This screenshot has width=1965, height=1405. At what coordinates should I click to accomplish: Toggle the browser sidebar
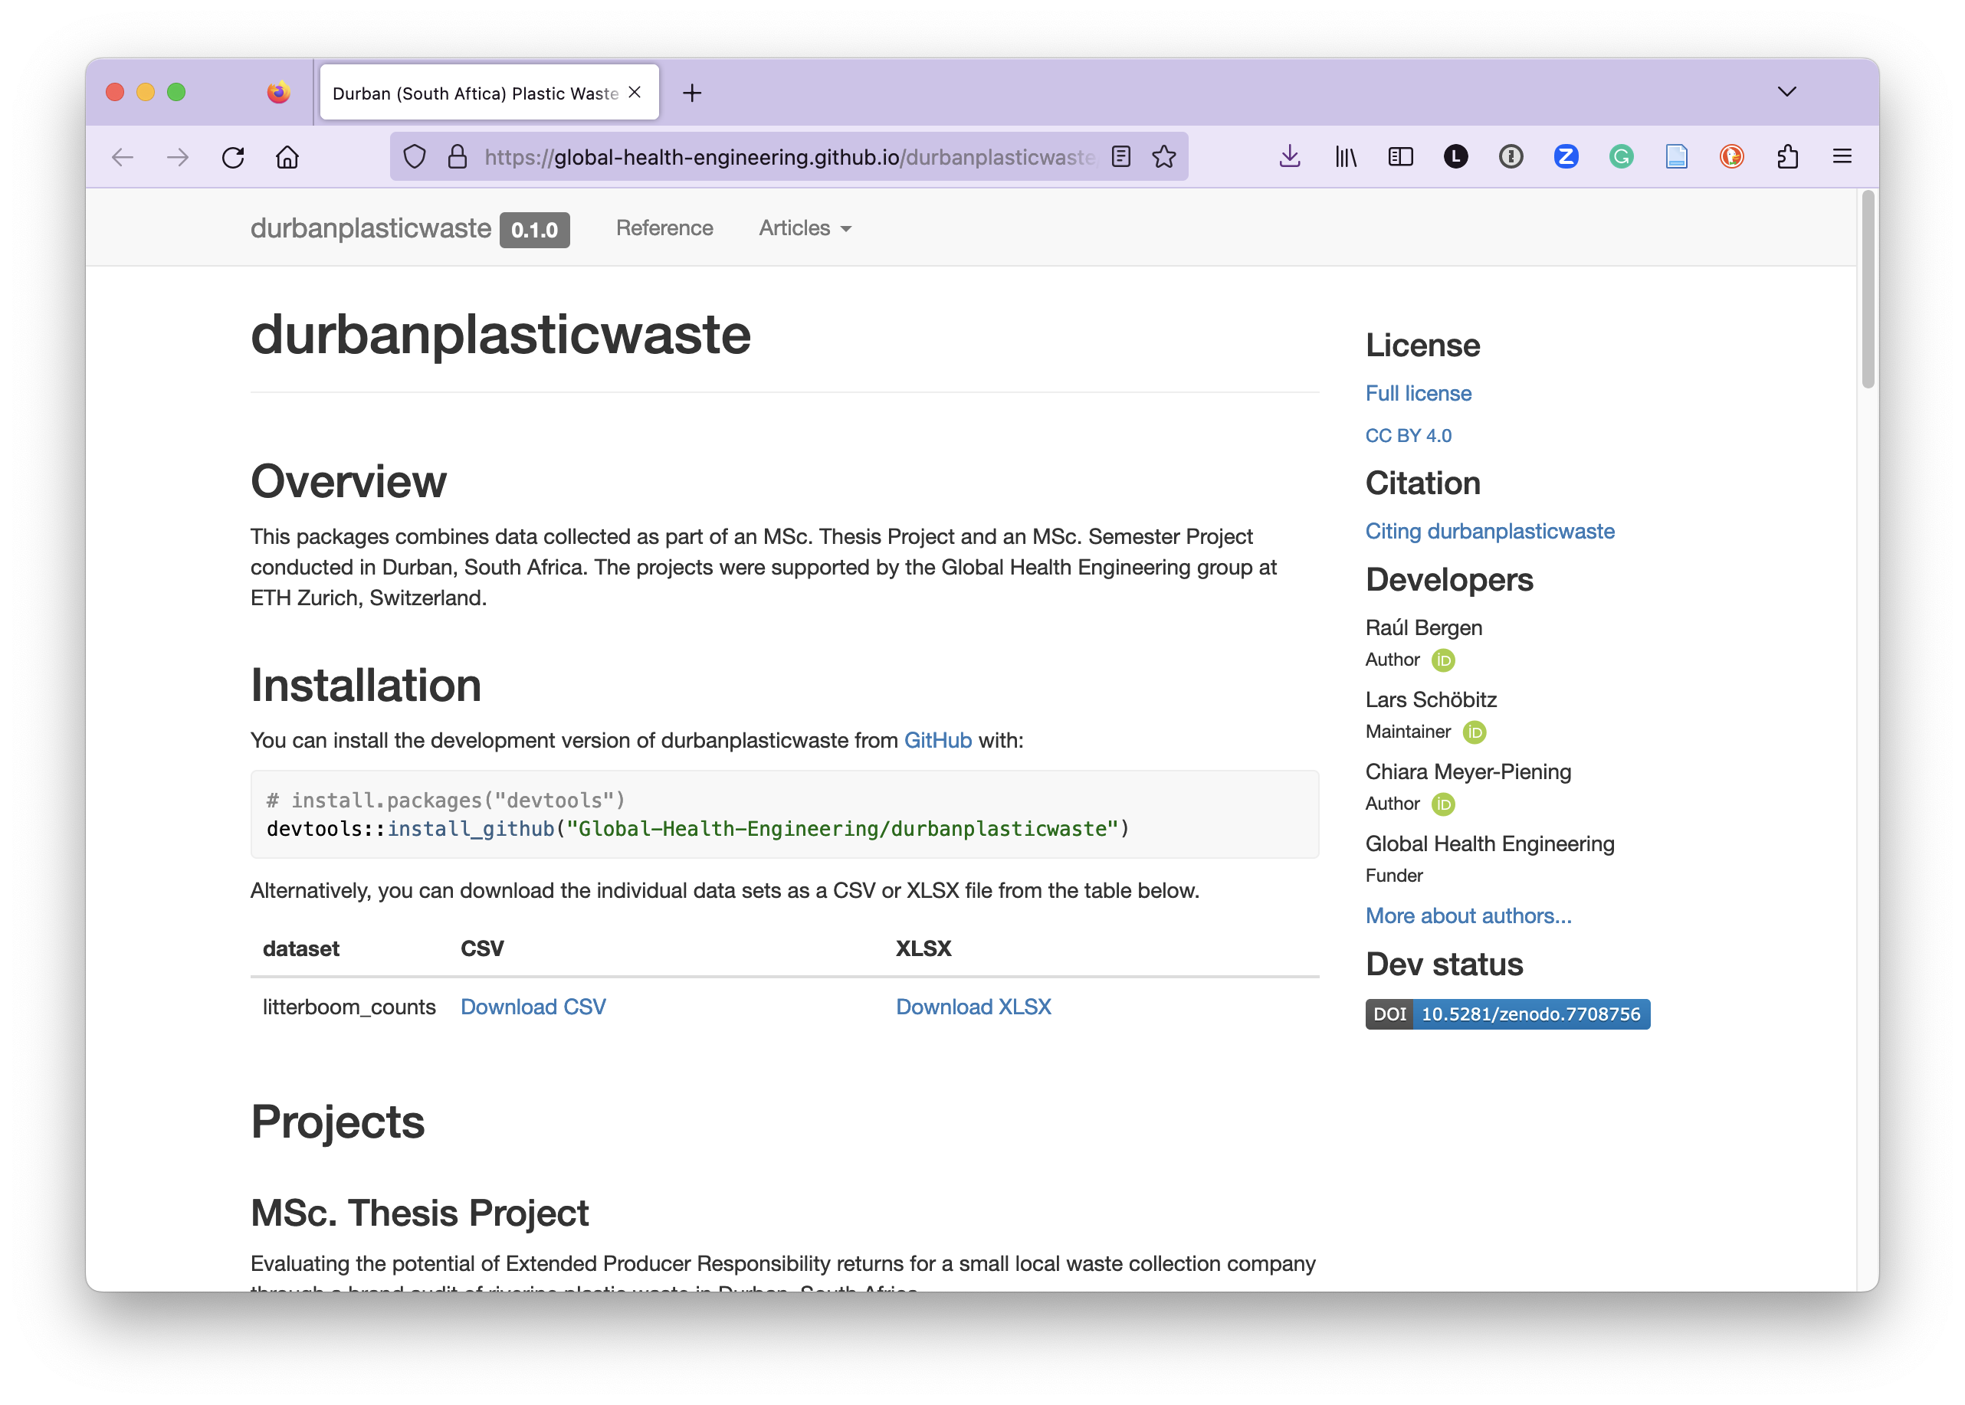pos(1400,156)
